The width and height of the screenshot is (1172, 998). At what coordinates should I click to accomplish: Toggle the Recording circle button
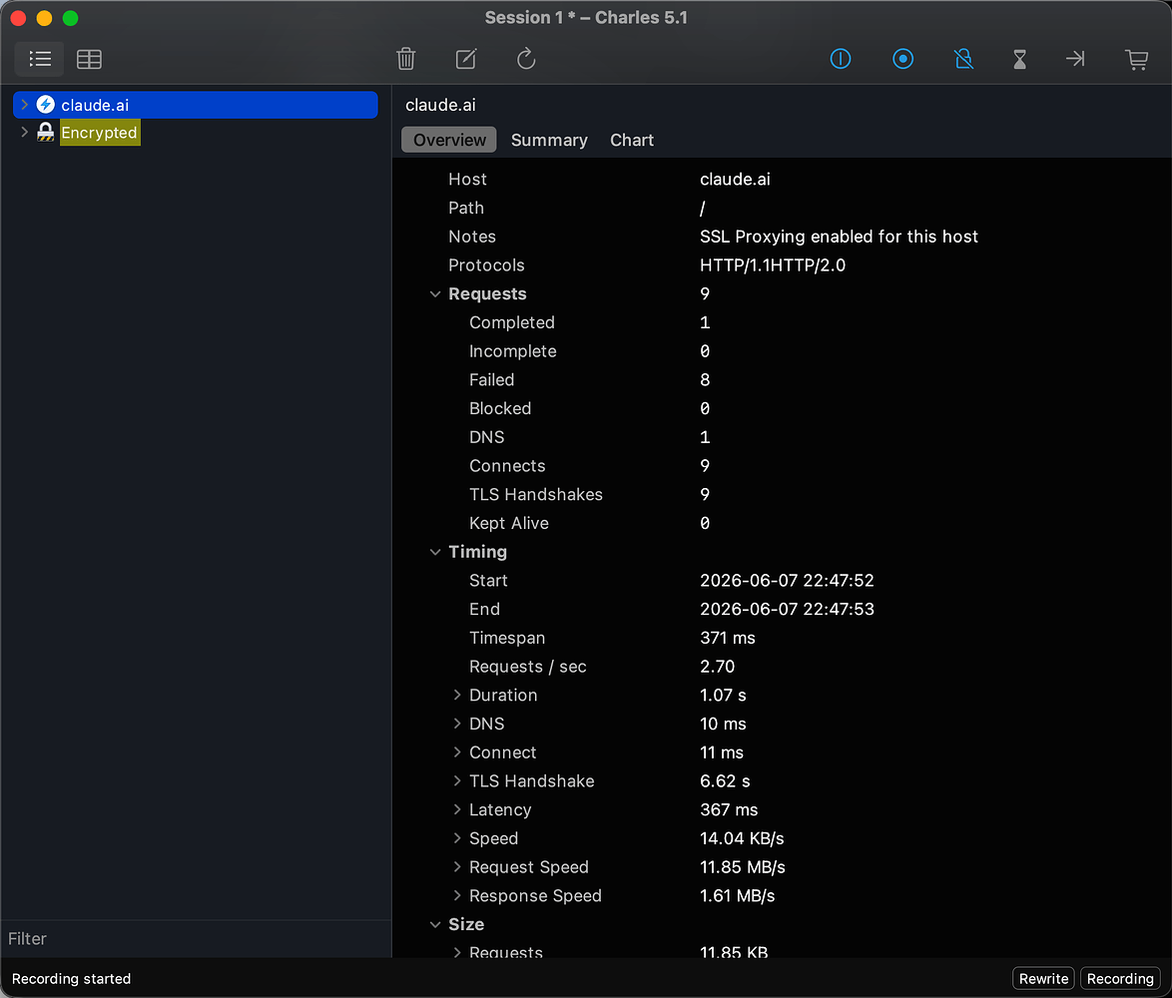click(x=902, y=59)
